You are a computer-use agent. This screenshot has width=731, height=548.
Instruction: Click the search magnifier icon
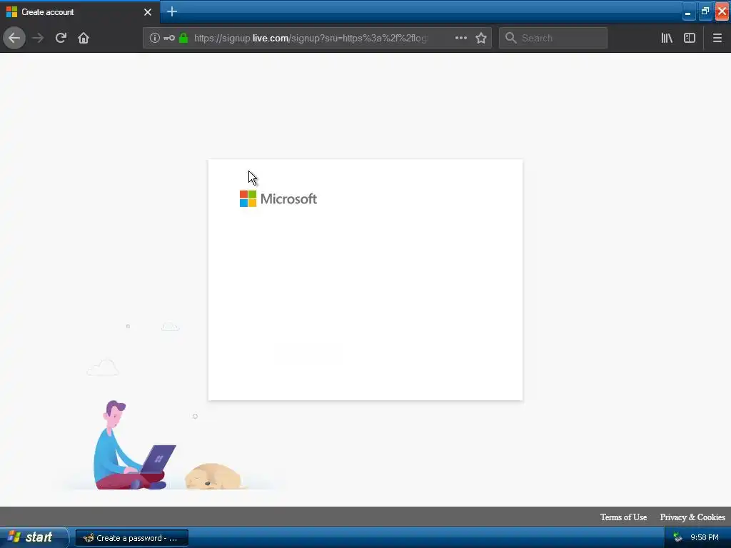[x=511, y=38]
